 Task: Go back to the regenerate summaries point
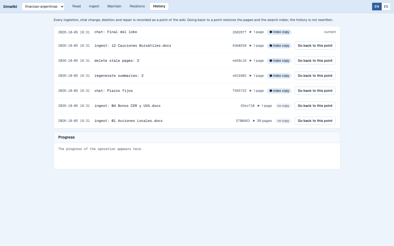315,76
